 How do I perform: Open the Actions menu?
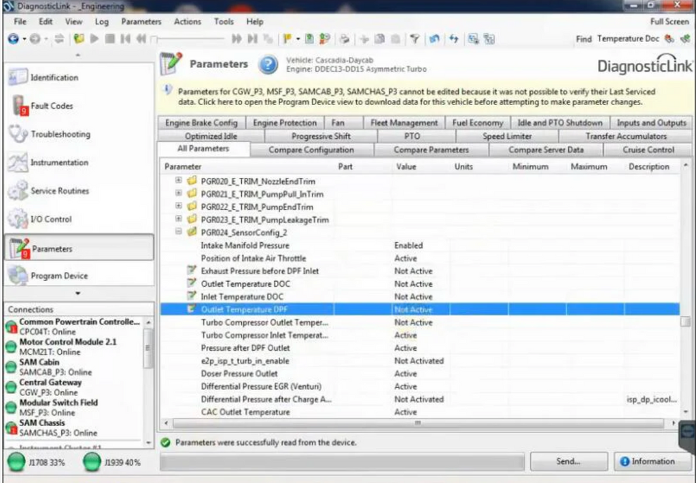(x=187, y=22)
